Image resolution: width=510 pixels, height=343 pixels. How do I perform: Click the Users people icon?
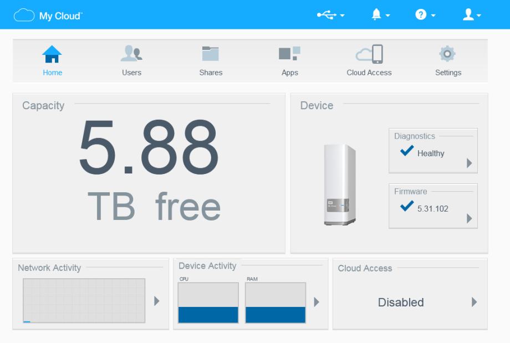[131, 53]
